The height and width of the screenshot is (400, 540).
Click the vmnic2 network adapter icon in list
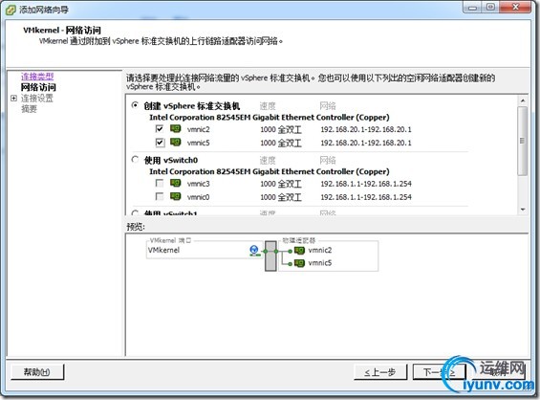(176, 129)
